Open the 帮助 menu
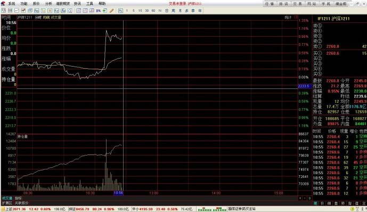 (102, 4)
